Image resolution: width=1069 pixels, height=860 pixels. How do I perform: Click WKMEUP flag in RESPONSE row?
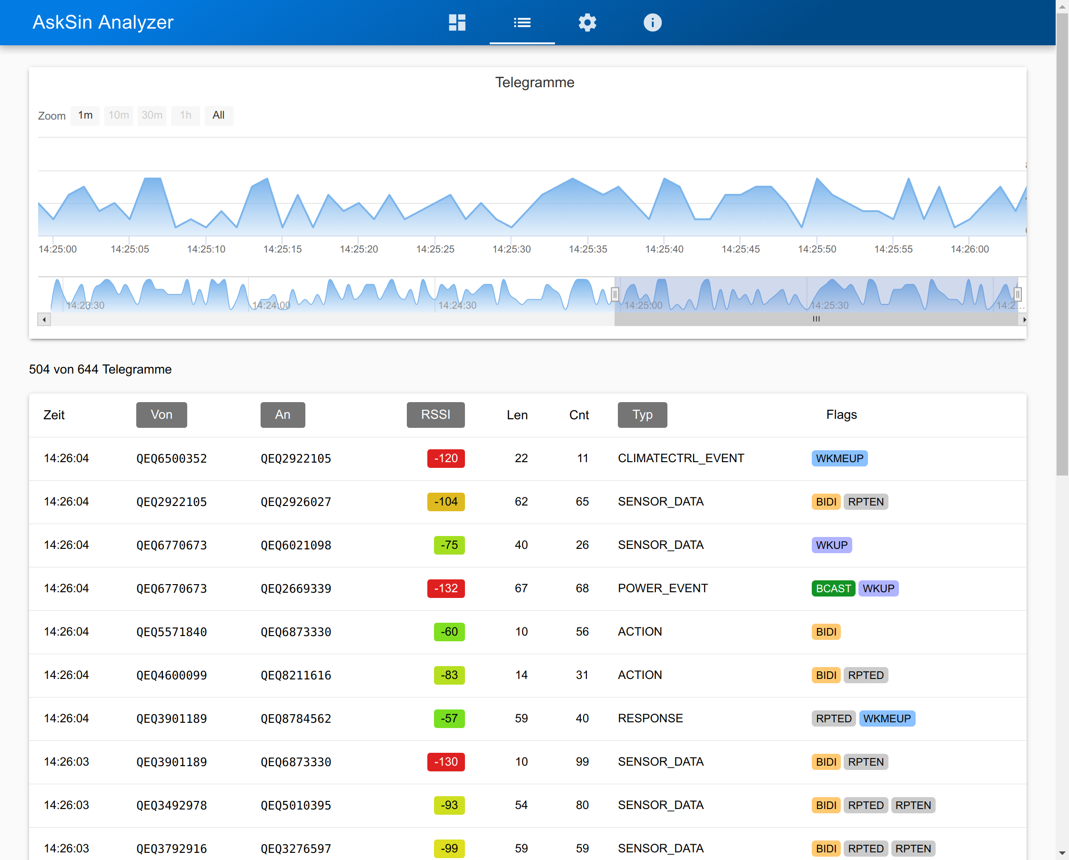click(887, 718)
